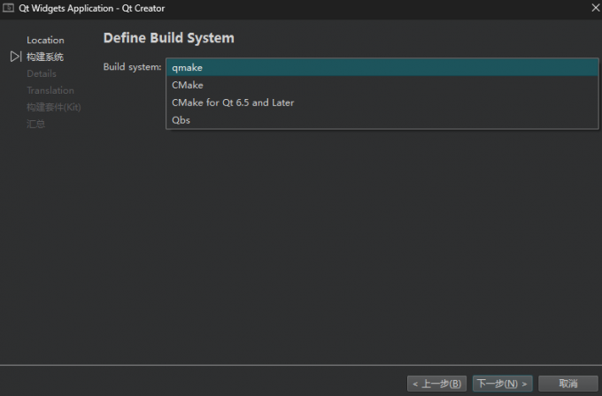Continue with the 下一步(N) button
The width and height of the screenshot is (602, 396).
tap(502, 384)
